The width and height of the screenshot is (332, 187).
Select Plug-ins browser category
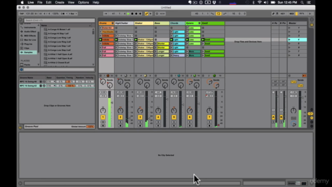pos(28,44)
